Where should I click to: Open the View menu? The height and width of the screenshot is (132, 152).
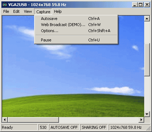pos(28,11)
